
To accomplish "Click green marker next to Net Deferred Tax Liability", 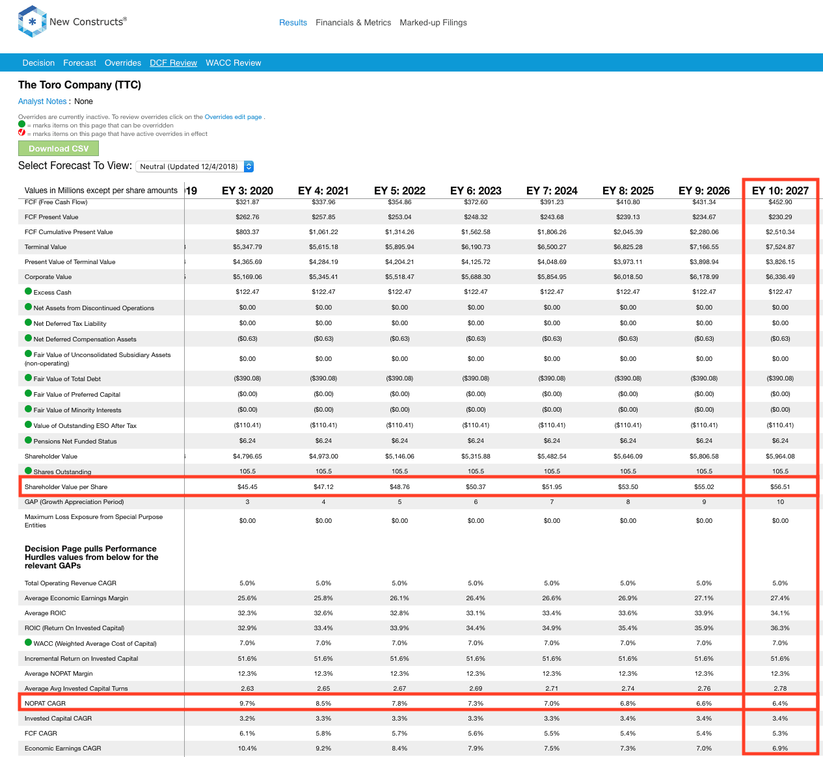I will [29, 323].
